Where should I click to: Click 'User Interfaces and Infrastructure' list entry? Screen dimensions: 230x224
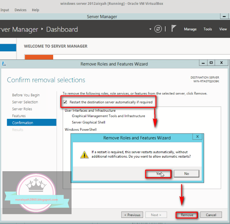tap(90, 110)
